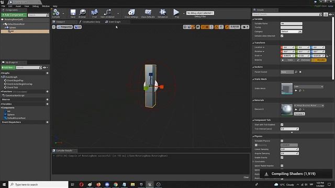Click the Details property matrix grid icon
The width and height of the screenshot is (335, 188).
pos(326,15)
